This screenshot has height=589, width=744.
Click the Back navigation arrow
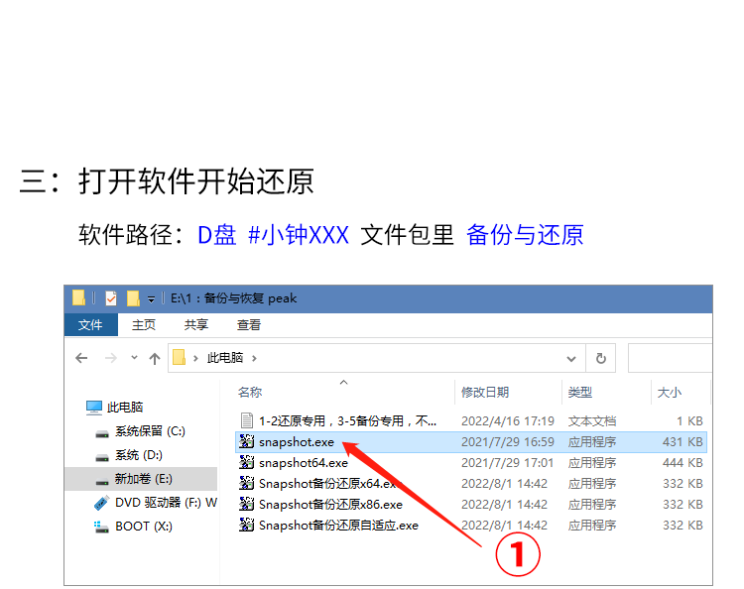81,358
